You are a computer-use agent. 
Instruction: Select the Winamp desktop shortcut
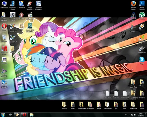coord(142,27)
